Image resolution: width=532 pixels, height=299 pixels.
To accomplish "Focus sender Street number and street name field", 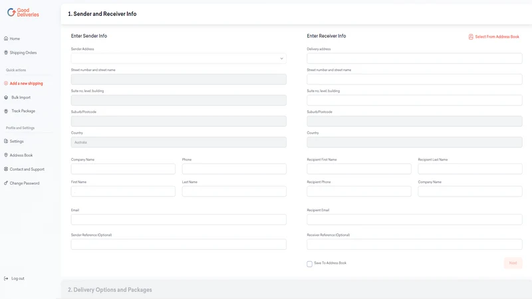I will pos(178,79).
